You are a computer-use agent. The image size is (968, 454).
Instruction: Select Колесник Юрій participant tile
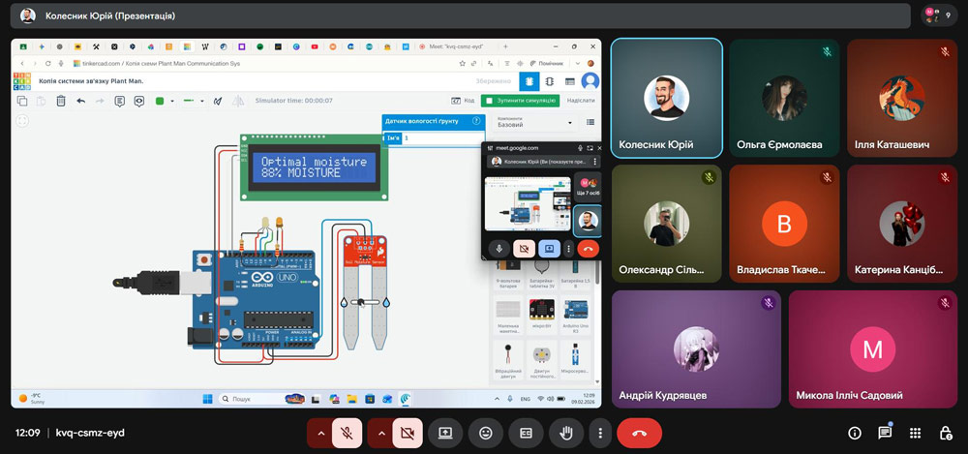point(666,98)
